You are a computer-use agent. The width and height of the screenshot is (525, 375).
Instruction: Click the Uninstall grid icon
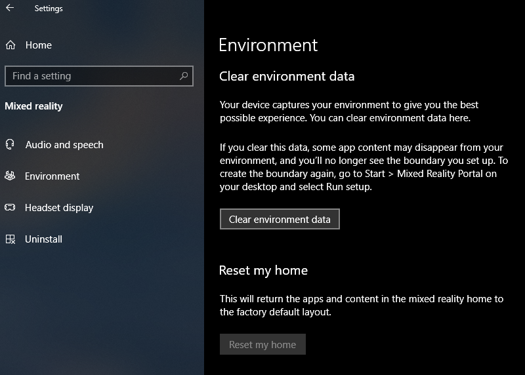[x=10, y=239]
